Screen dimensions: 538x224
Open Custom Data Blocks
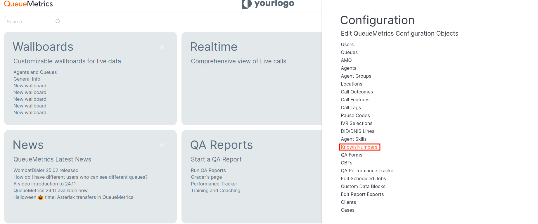363,186
